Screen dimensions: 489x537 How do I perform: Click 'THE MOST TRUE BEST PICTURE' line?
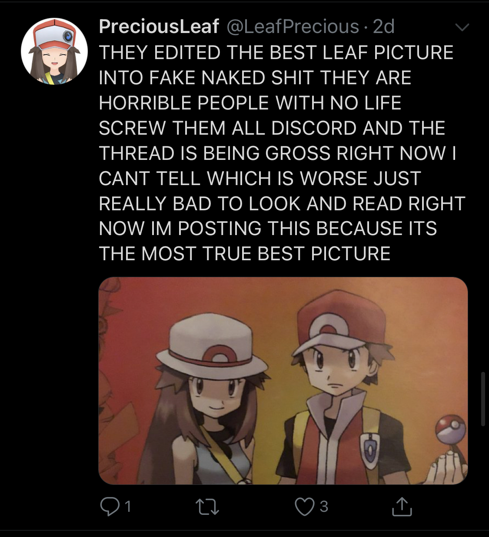(x=245, y=254)
